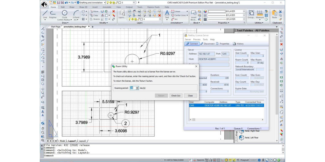Click the Move tool in Modify panel
Screen dimensions: 325x162
94,11
